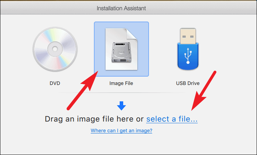
Task: Click the DVD text label
Action: 55,83
